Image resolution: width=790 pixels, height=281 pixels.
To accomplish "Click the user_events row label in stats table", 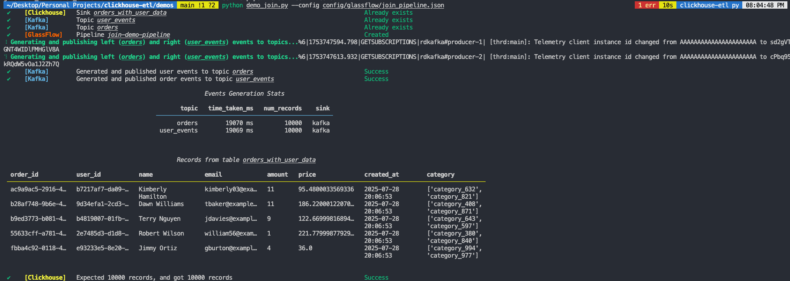I will coord(179,130).
